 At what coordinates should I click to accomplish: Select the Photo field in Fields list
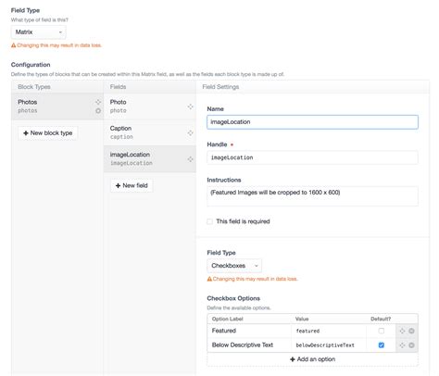pos(150,107)
